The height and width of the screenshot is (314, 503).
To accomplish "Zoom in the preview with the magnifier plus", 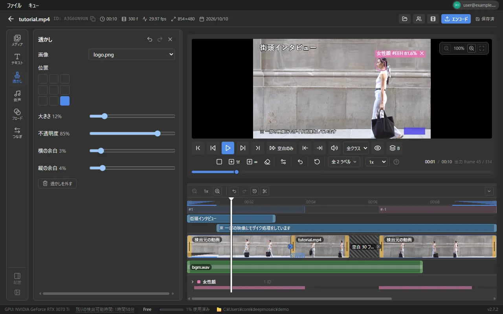I will [x=472, y=48].
